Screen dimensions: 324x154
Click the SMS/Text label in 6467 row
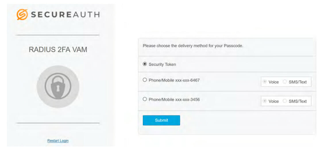pos(298,82)
